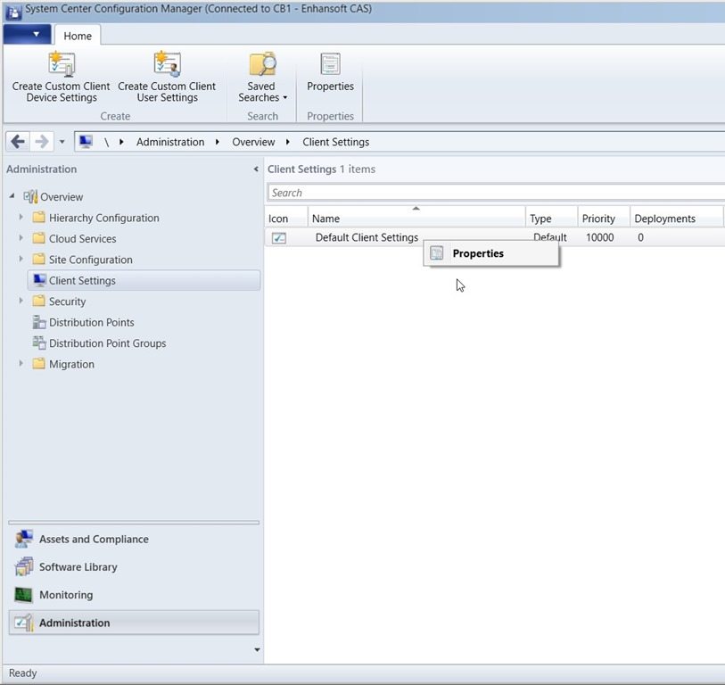Expand the Administration breadcrumb arrow
This screenshot has height=685, width=725.
(x=218, y=142)
